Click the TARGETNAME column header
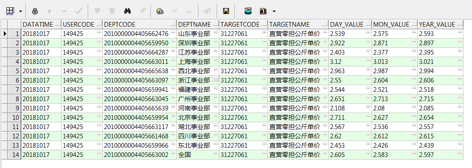 298,25
